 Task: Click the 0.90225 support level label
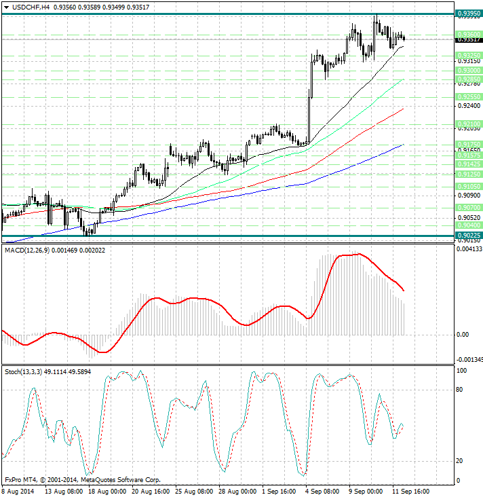(x=469, y=235)
